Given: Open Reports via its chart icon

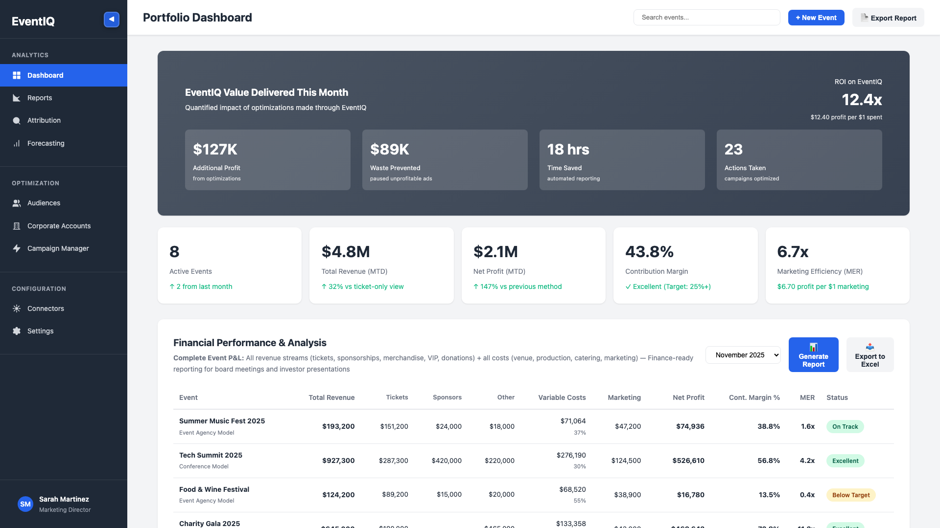Looking at the screenshot, I should [17, 98].
